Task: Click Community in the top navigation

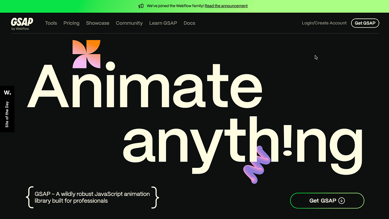Action: click(x=129, y=23)
